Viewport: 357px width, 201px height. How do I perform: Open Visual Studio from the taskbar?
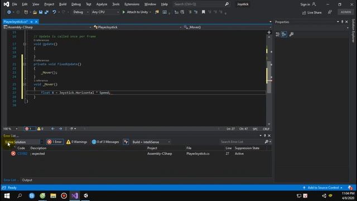coord(75,195)
